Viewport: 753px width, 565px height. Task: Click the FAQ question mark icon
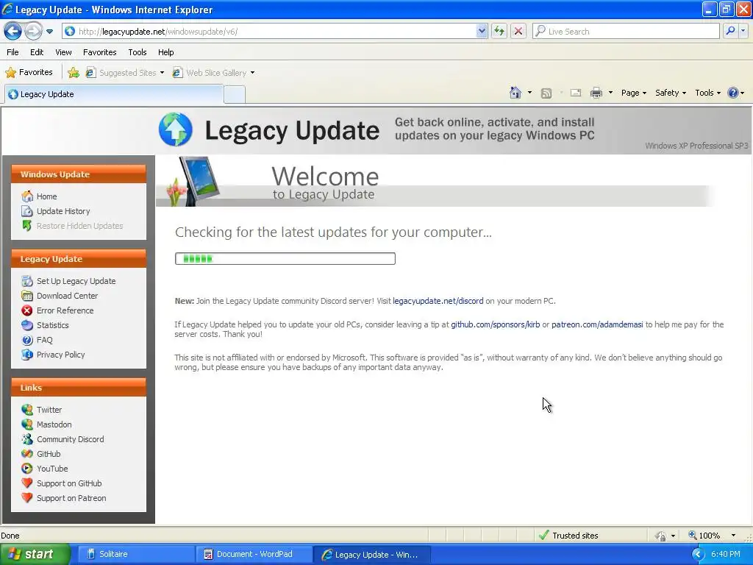coord(27,340)
